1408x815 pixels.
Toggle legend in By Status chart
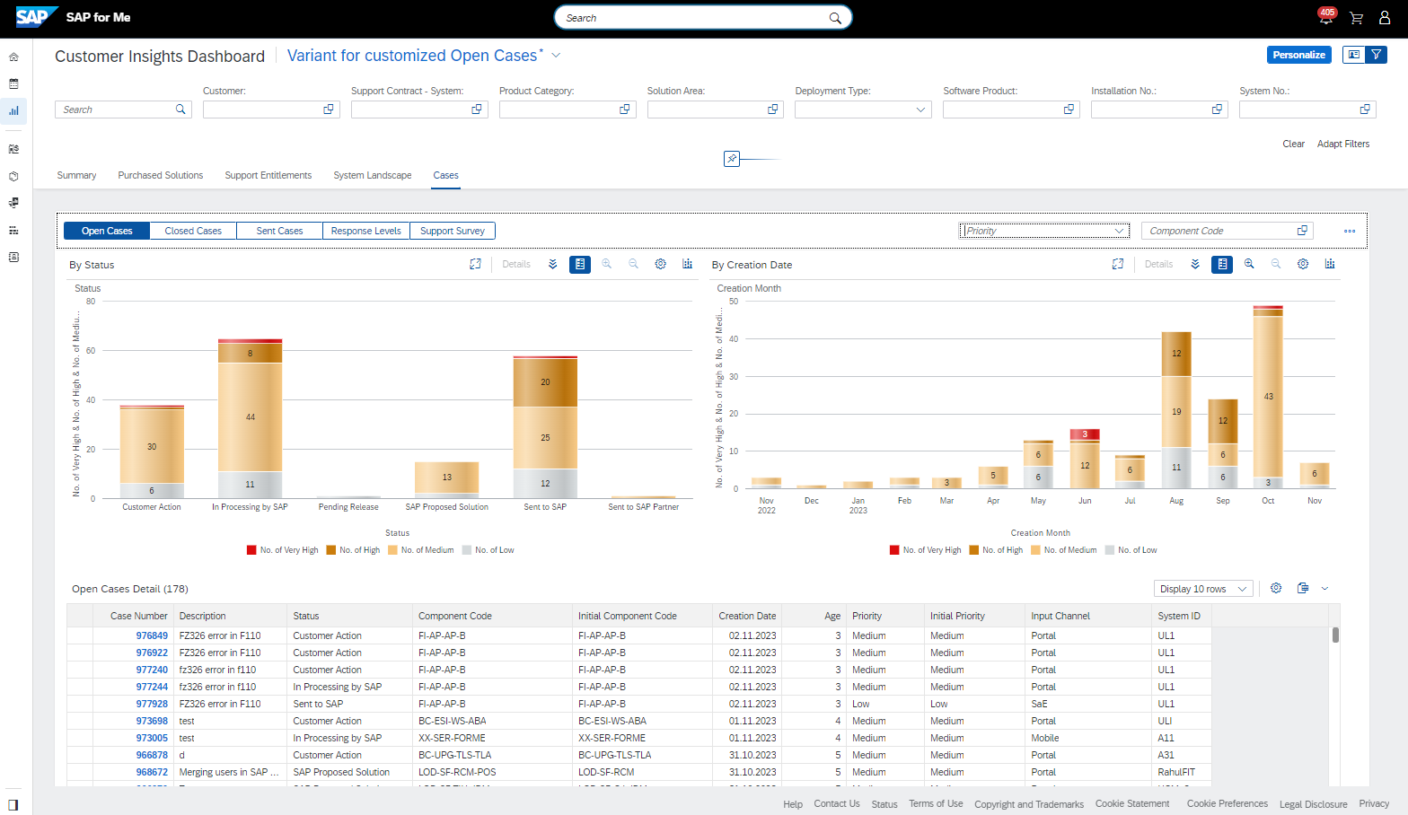(x=580, y=265)
